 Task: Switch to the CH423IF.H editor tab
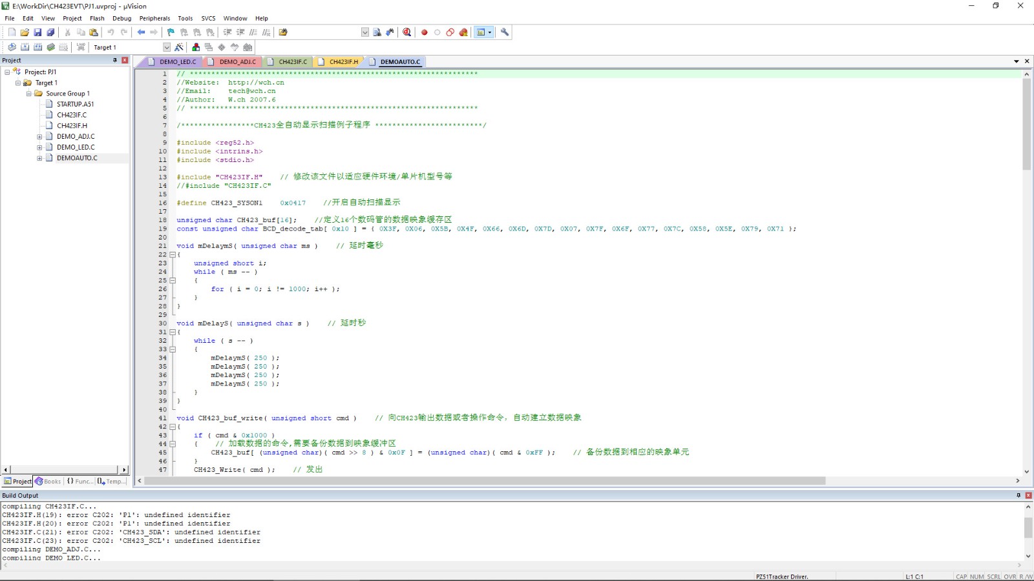(x=339, y=62)
